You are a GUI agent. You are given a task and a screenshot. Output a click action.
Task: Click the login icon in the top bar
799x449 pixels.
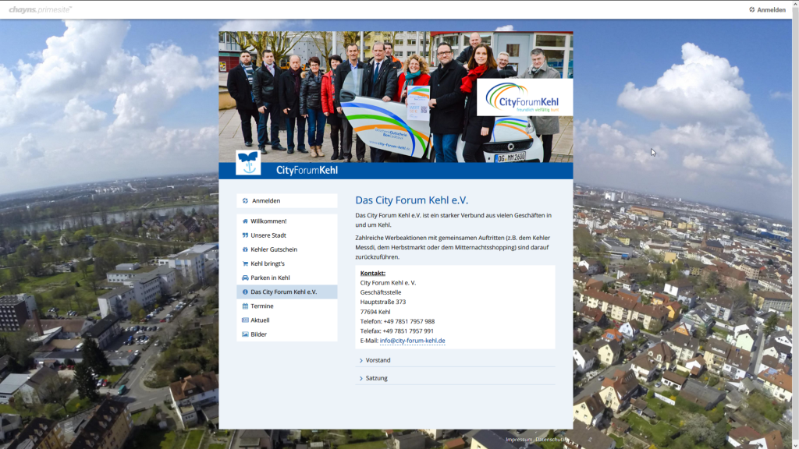click(751, 9)
